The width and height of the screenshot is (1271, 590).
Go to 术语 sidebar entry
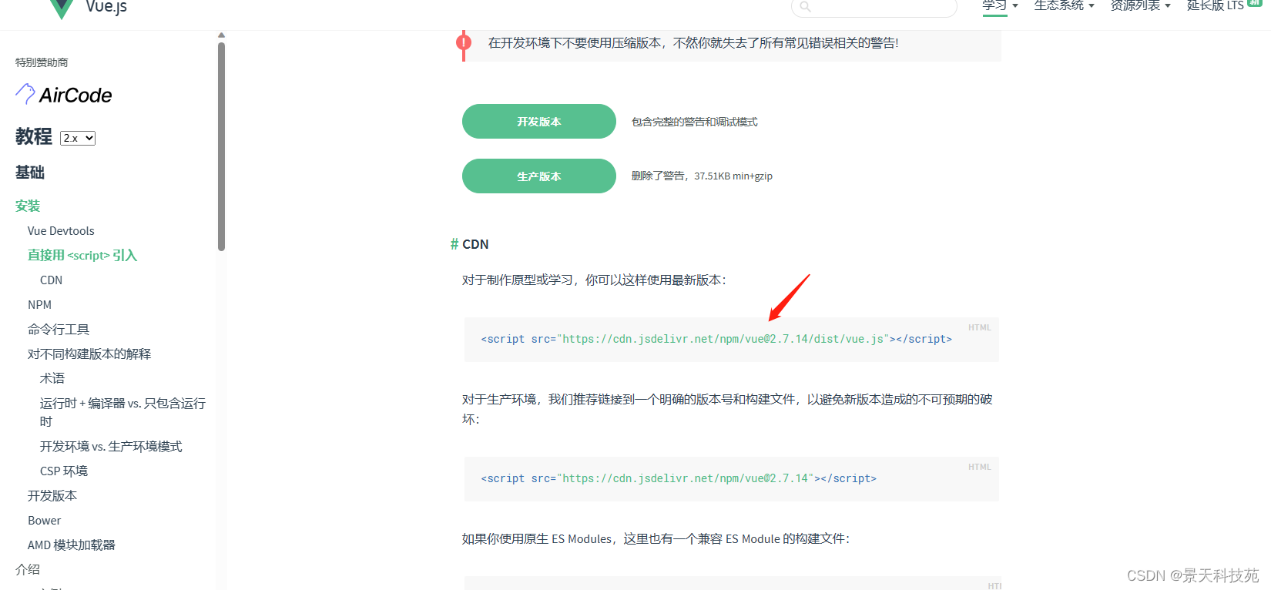[x=52, y=379]
